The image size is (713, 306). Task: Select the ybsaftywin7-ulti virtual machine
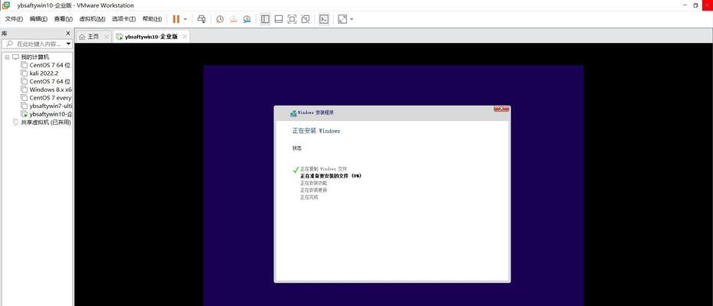51,106
